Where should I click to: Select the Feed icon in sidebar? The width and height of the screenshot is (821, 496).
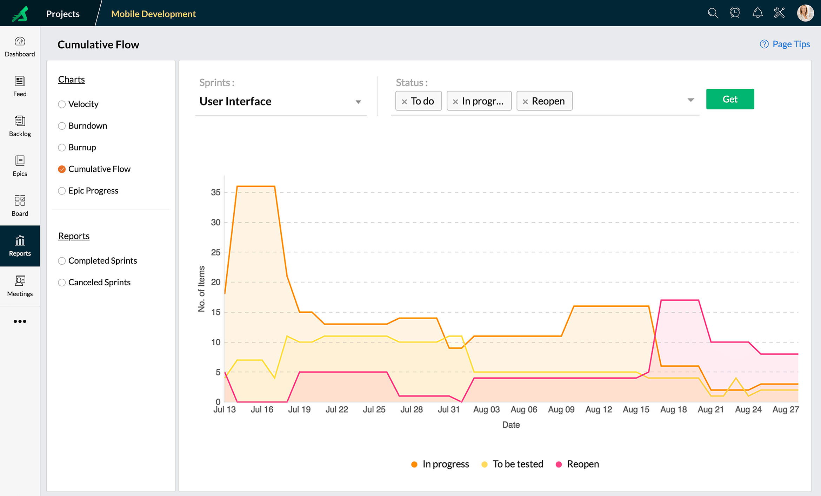[x=20, y=86]
